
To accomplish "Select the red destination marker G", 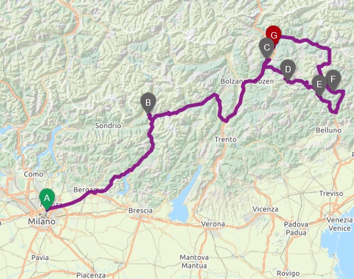I will (274, 36).
